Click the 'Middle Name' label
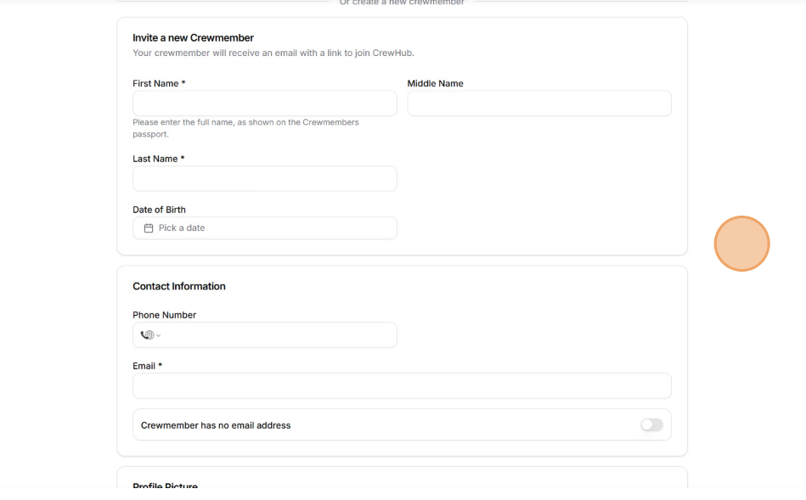Screen dimensions: 806x500 coord(435,83)
